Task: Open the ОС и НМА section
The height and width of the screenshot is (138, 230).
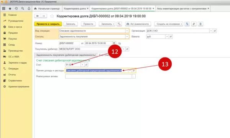Action: [13, 57]
